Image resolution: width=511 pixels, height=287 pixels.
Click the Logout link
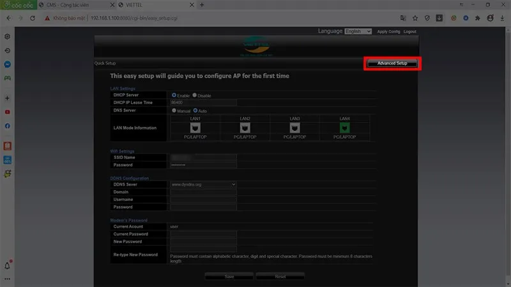(x=409, y=31)
